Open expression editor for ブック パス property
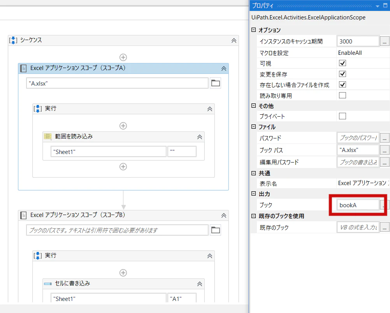Viewport: 390px width, 313px height. 385,150
